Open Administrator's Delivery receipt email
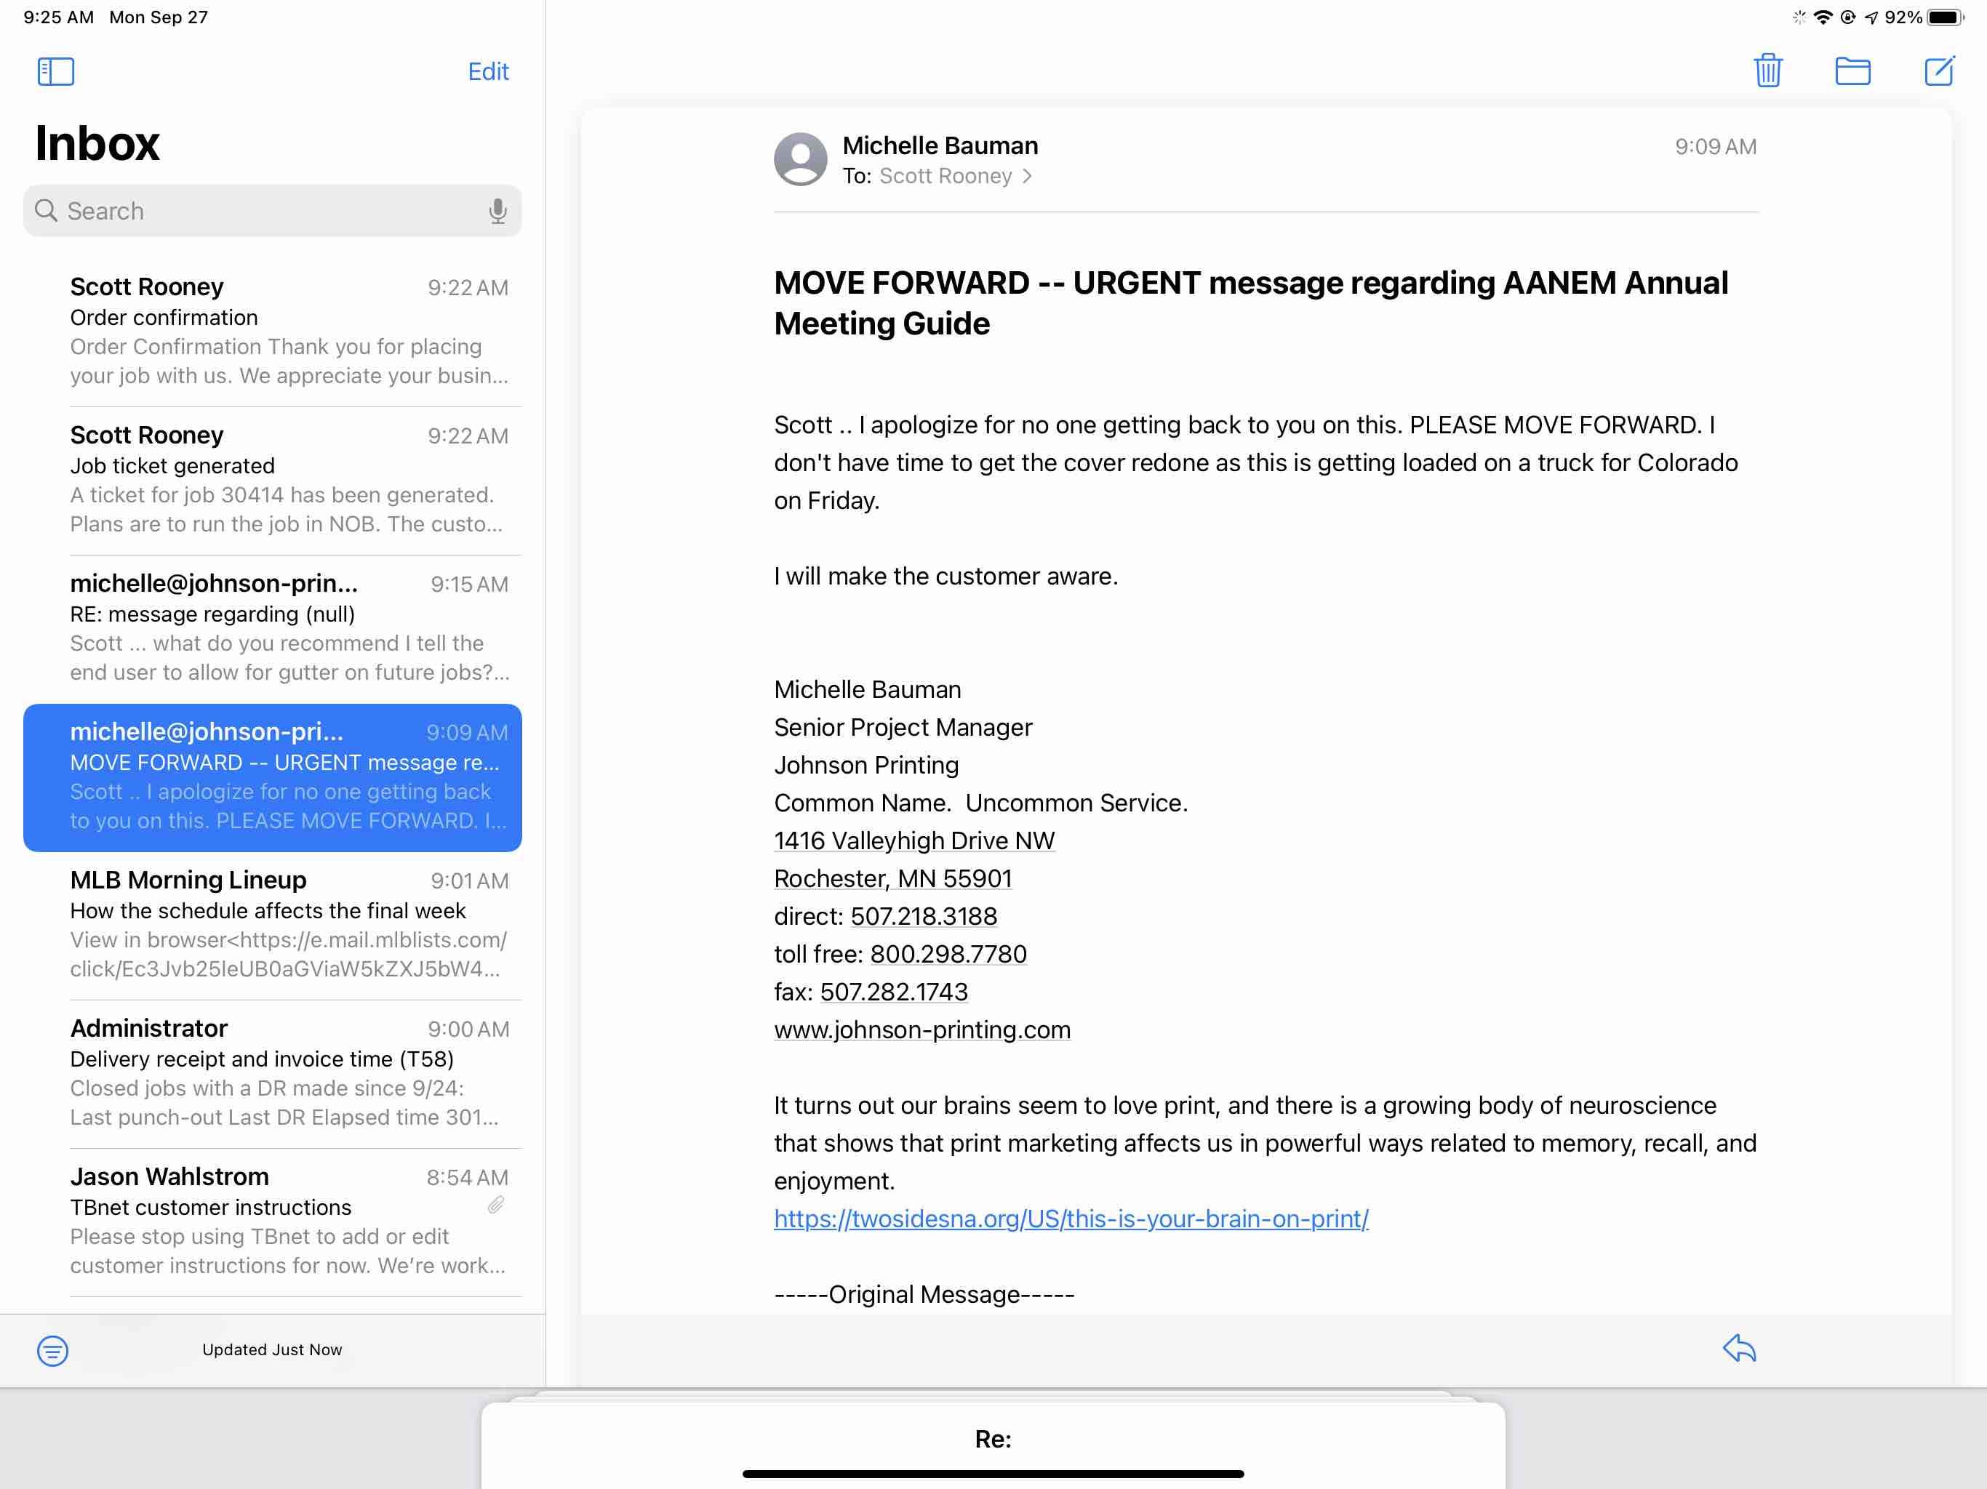Screen dimensions: 1987x1489 (287, 1072)
